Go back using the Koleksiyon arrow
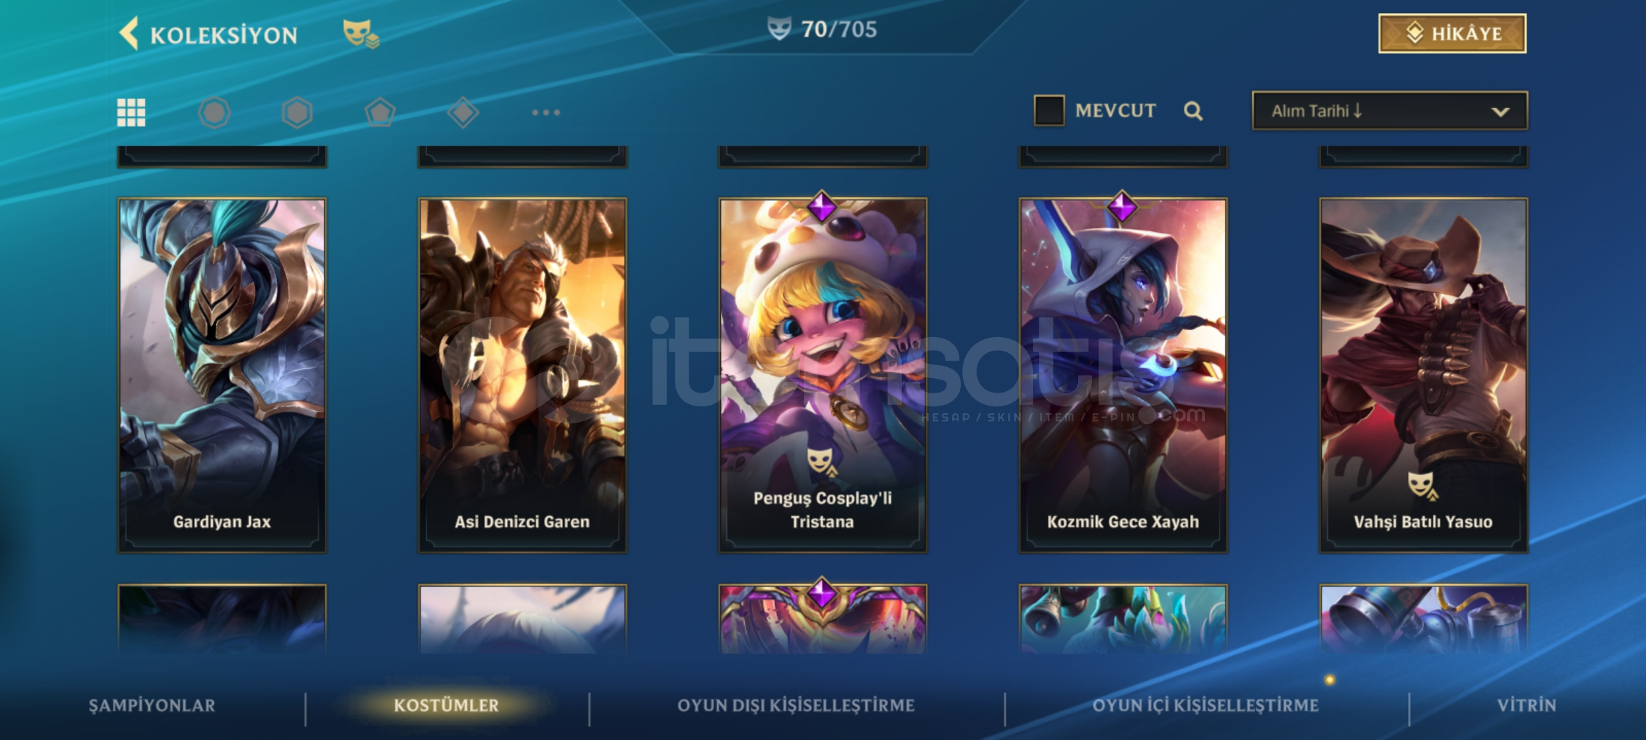This screenshot has height=740, width=1646. click(129, 34)
